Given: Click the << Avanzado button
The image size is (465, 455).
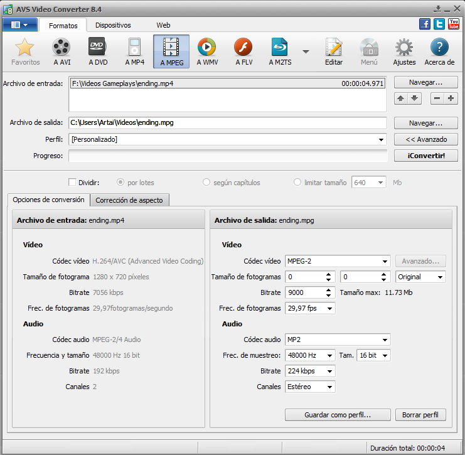Looking at the screenshot, I should (x=425, y=139).
